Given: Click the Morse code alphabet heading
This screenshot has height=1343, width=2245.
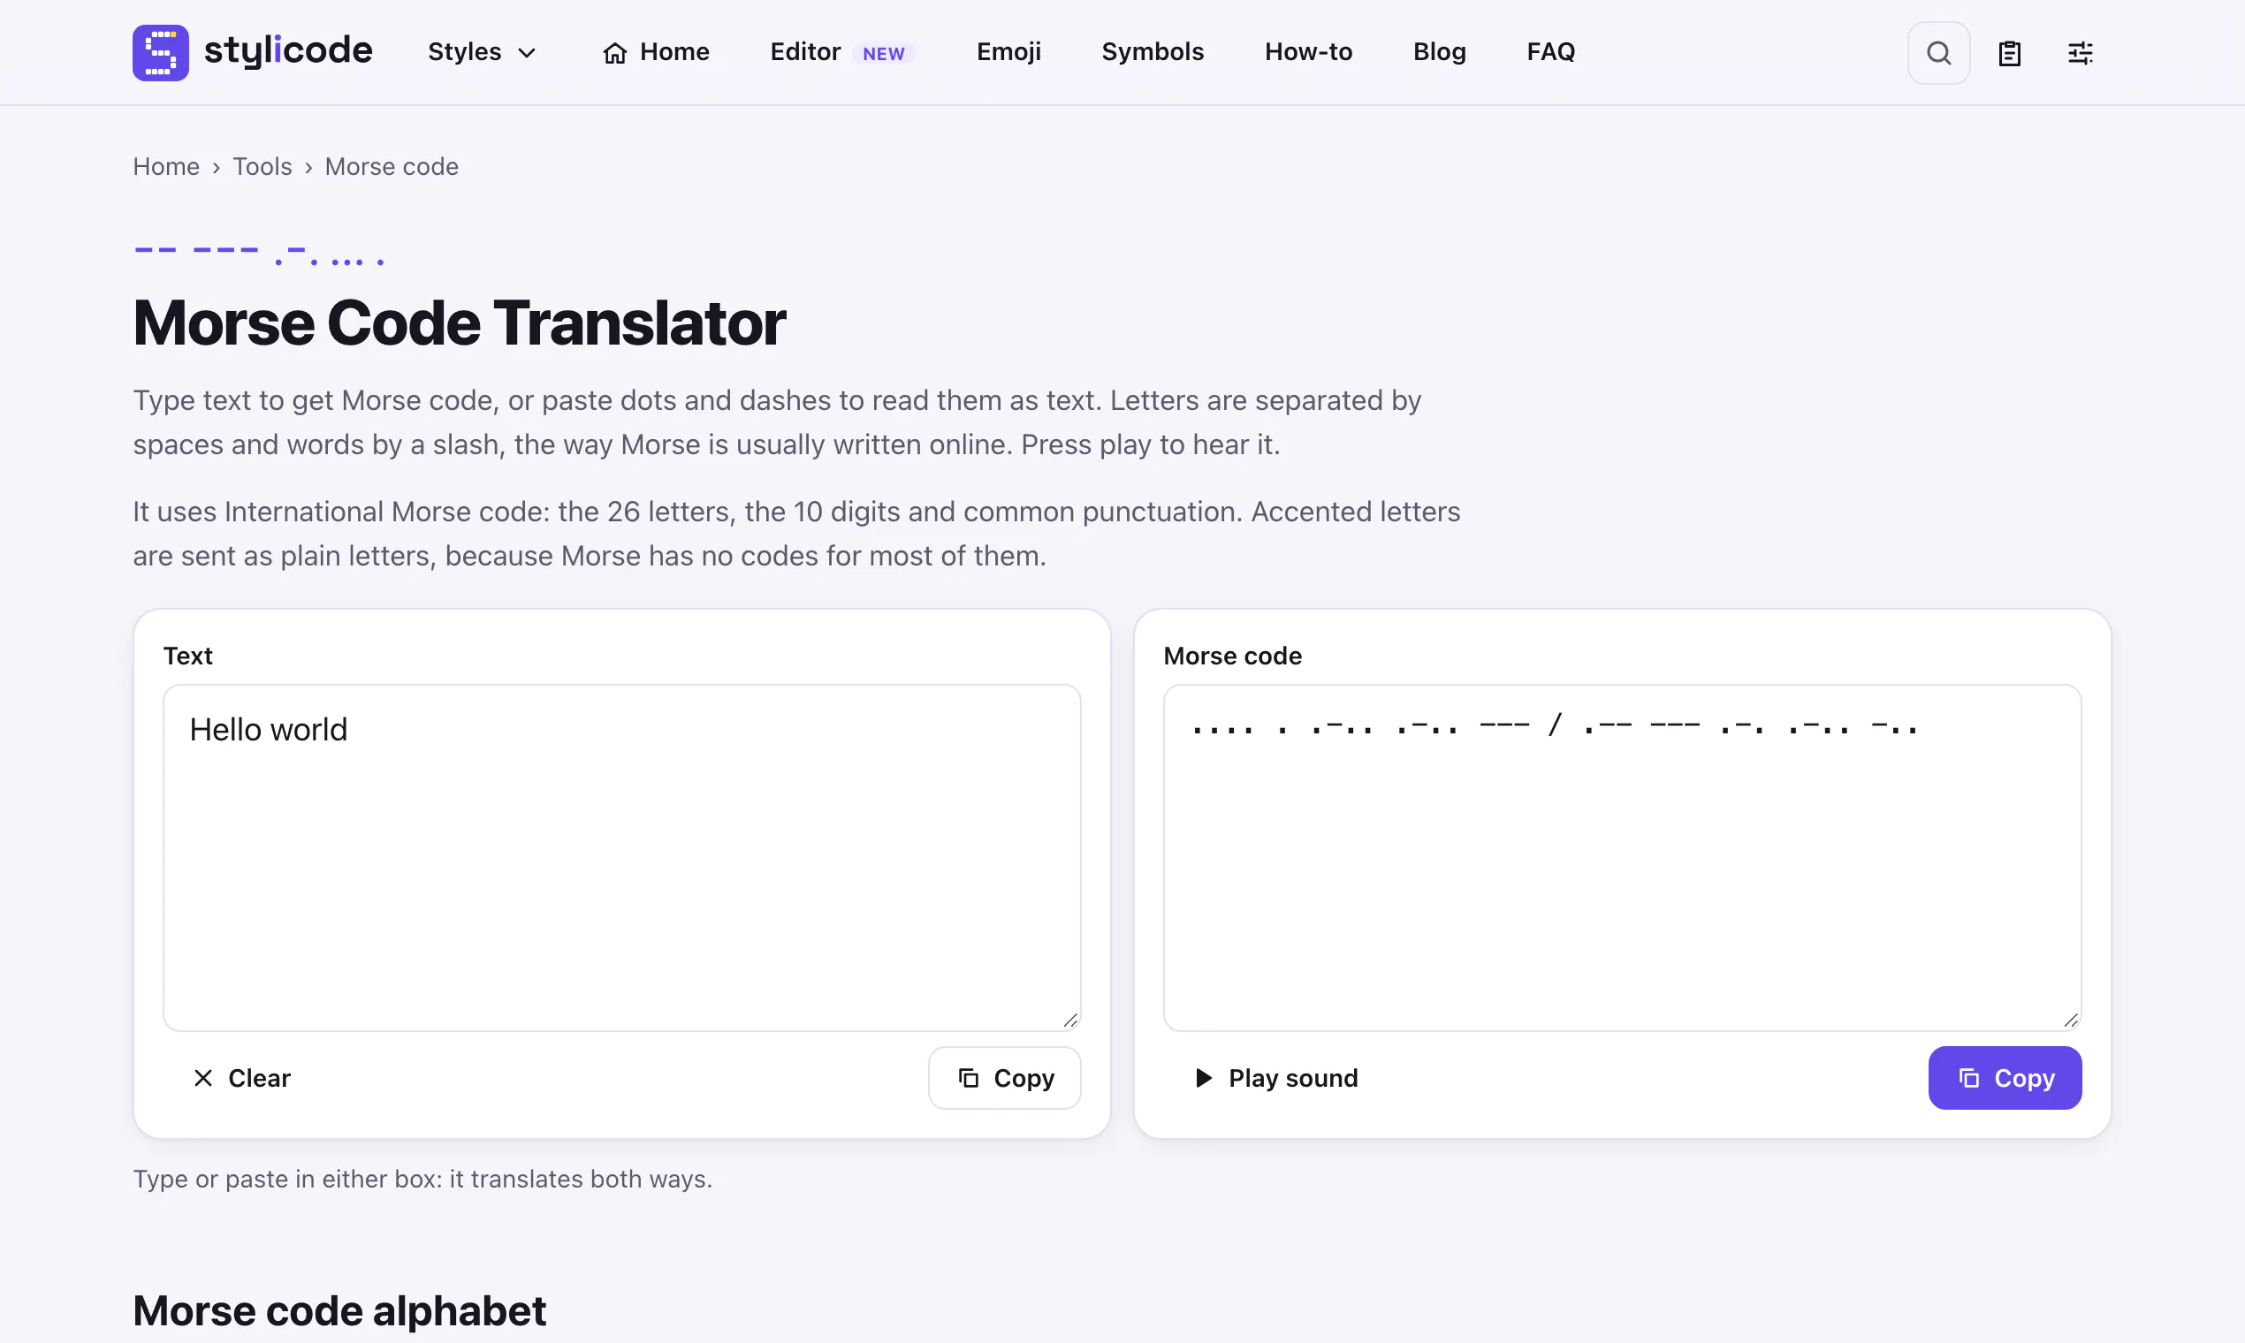Looking at the screenshot, I should click(339, 1310).
